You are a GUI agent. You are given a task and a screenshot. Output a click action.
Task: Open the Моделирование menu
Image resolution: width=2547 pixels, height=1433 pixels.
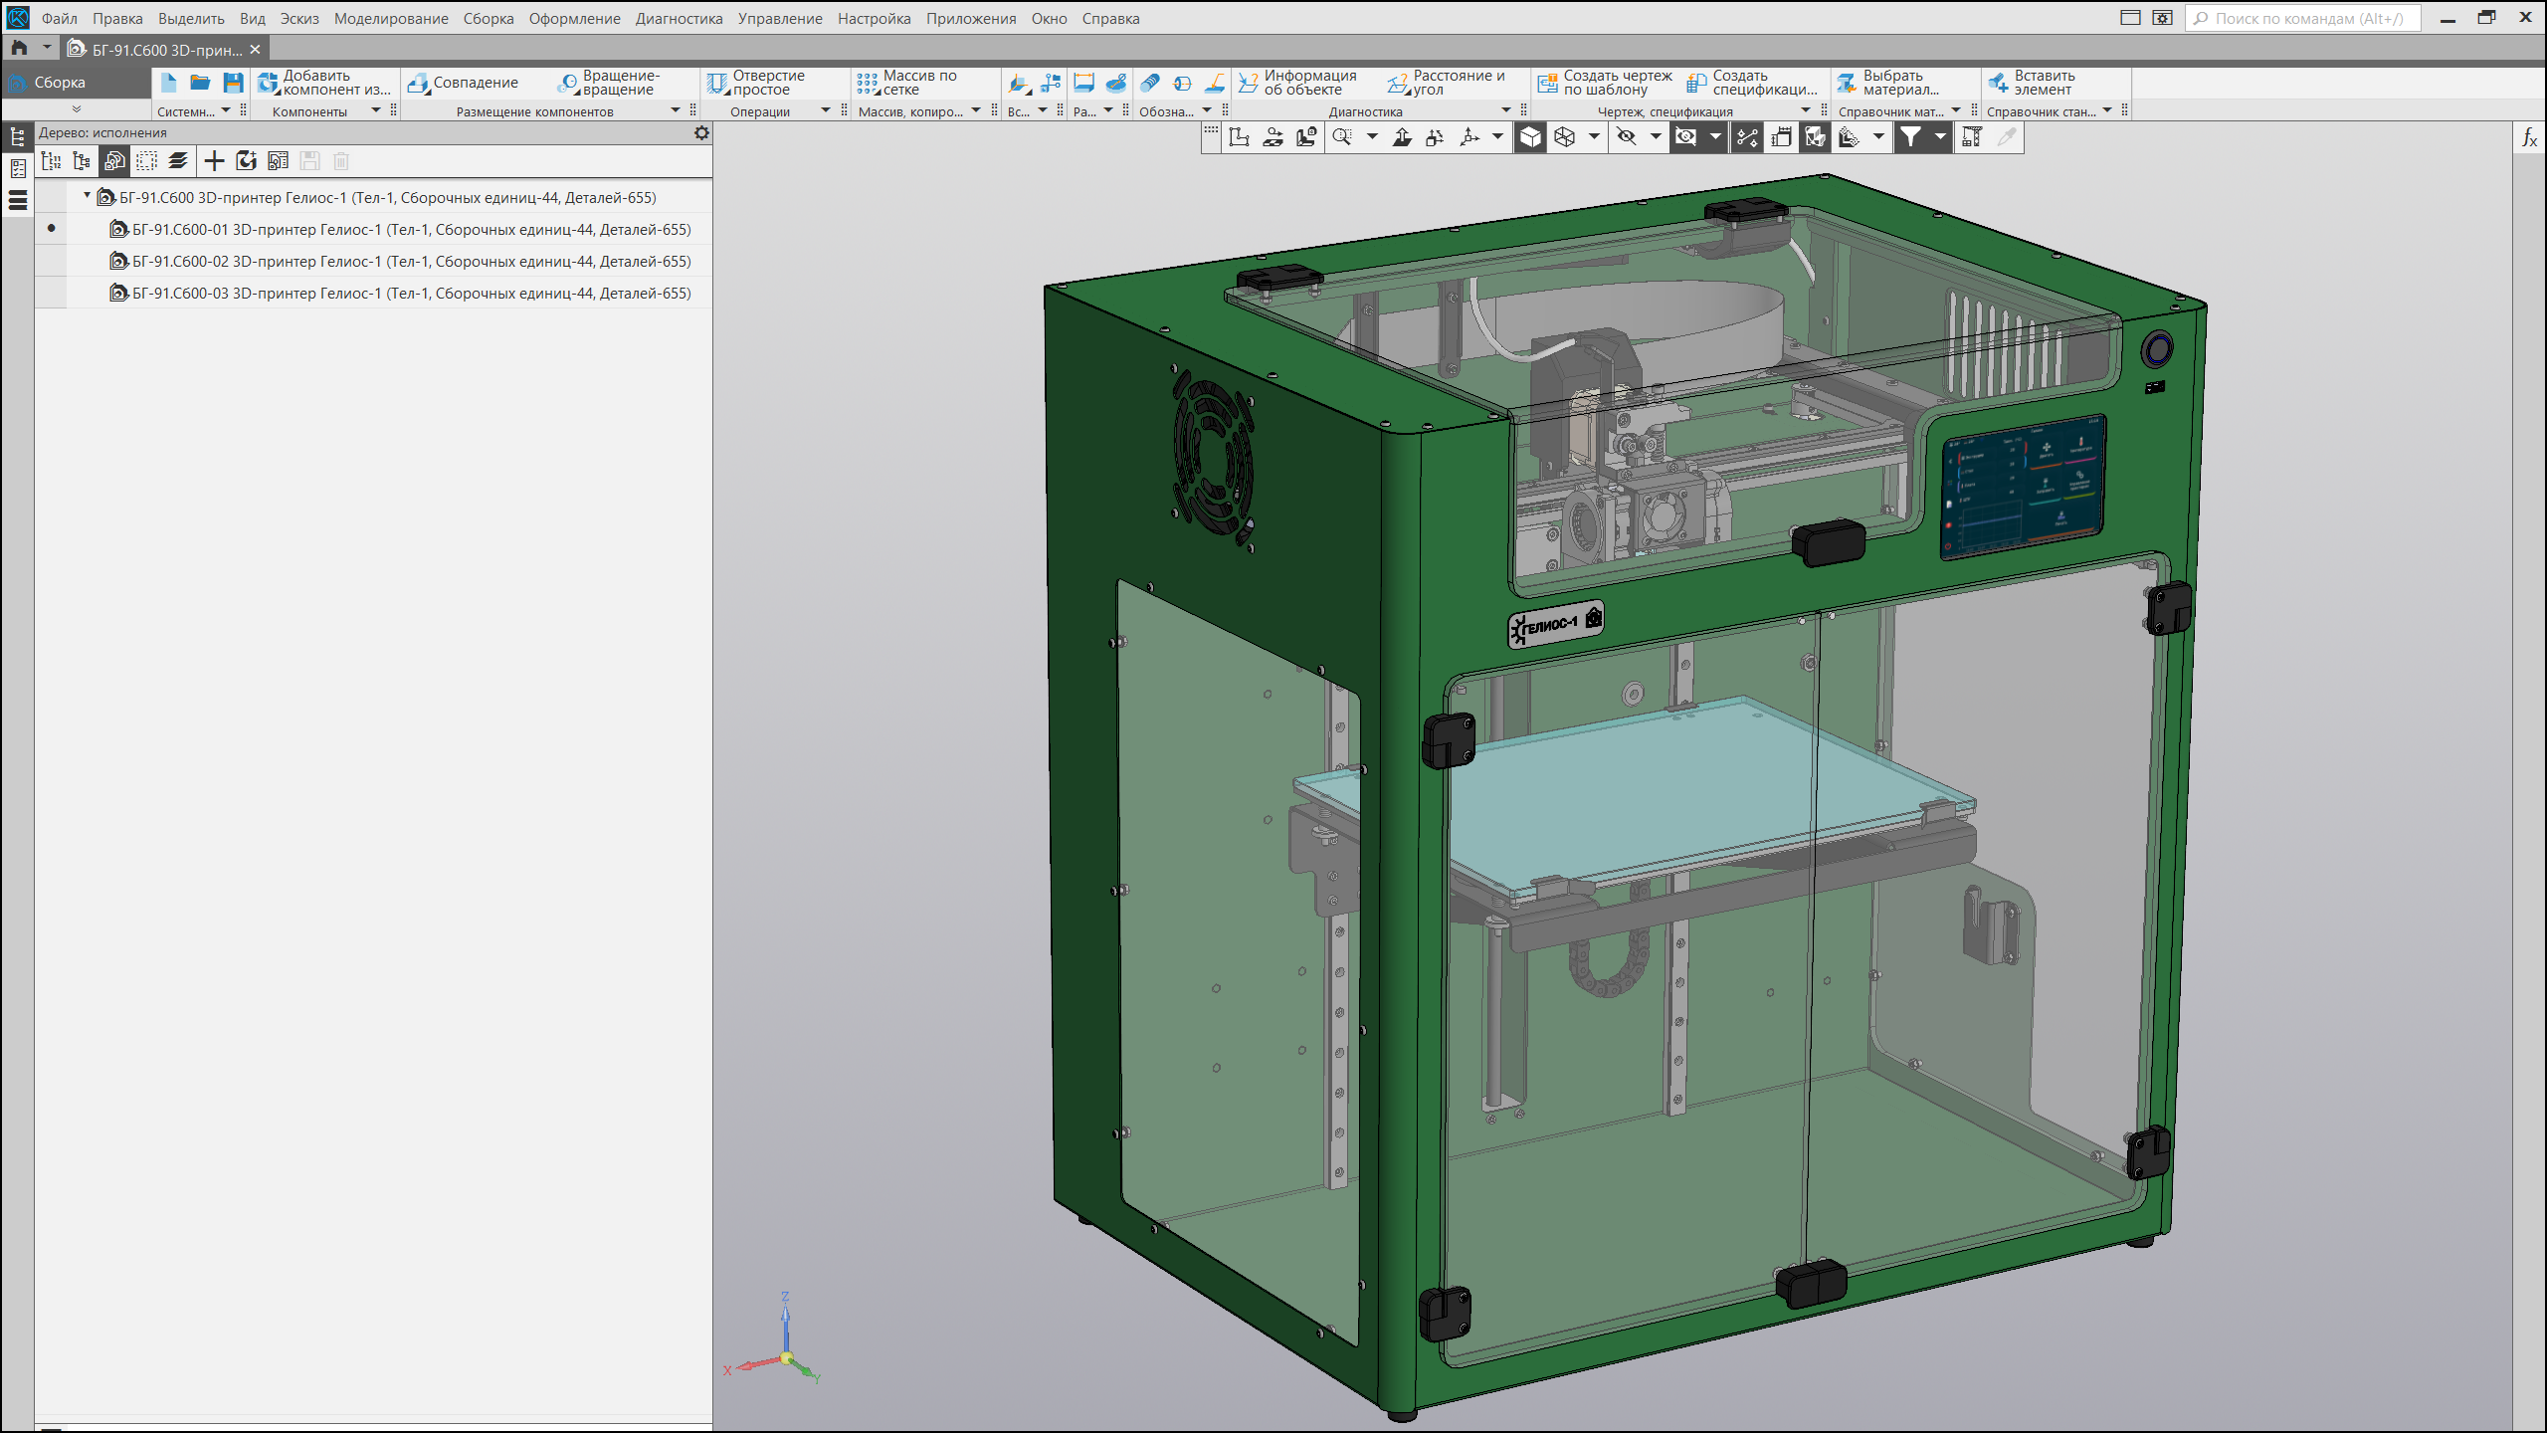point(390,18)
